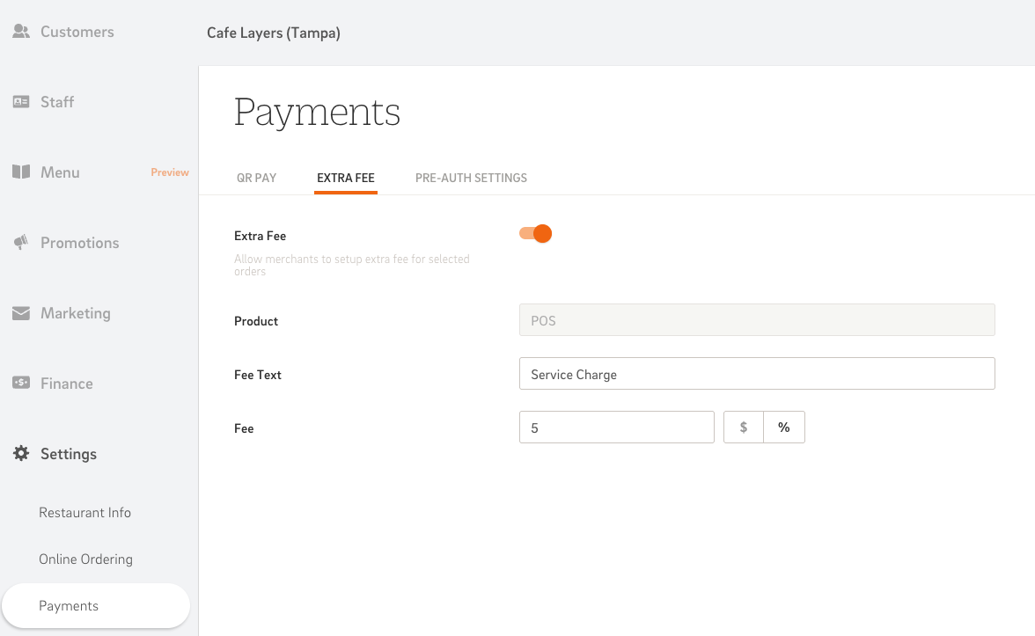Click the Finance money icon

point(21,383)
